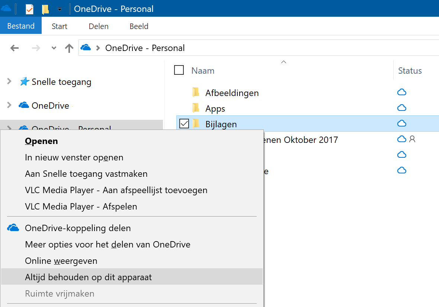The height and width of the screenshot is (307, 439).
Task: Select the Apps folder
Action: point(215,109)
